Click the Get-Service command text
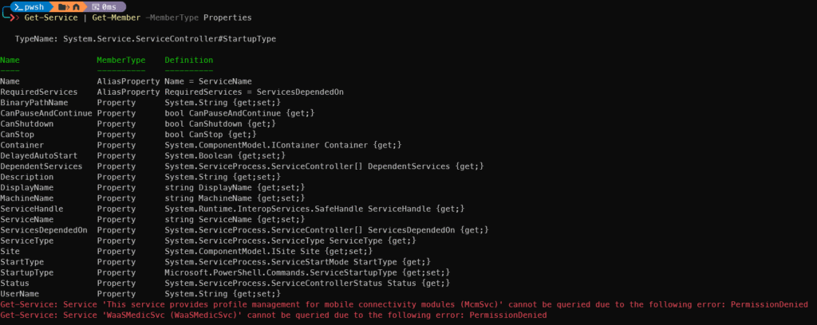This screenshot has height=325, width=817. [x=50, y=18]
